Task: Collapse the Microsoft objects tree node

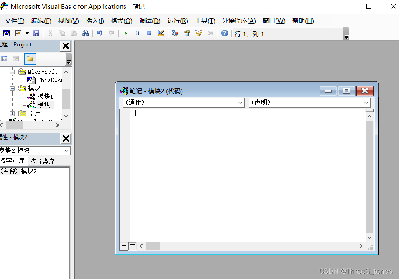Action: tap(12, 72)
